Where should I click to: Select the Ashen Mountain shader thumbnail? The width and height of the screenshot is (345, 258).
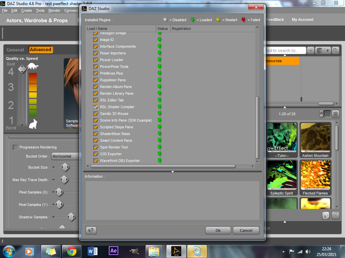(315, 140)
